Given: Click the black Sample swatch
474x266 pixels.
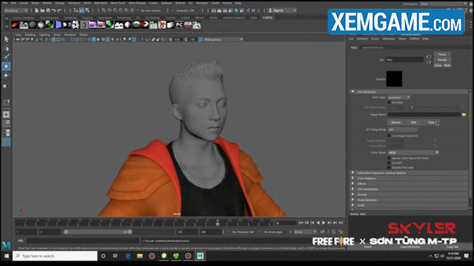Looking at the screenshot, I should click(394, 79).
